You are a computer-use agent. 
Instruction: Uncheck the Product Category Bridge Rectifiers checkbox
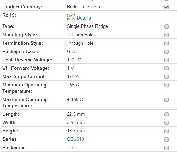click(x=167, y=7)
